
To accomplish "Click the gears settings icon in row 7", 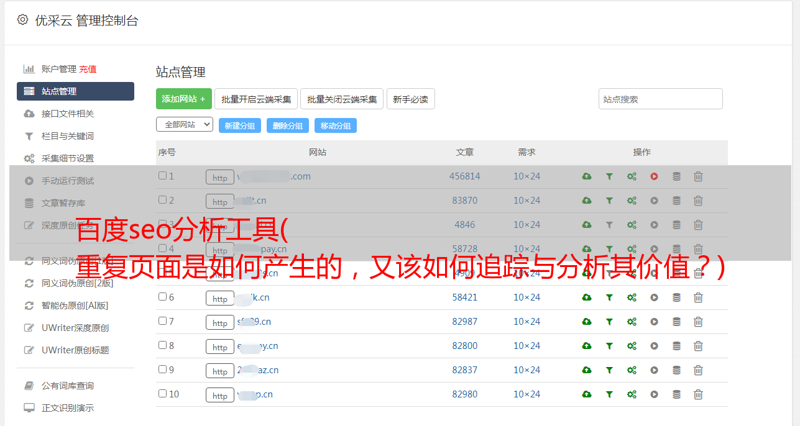I will click(632, 322).
